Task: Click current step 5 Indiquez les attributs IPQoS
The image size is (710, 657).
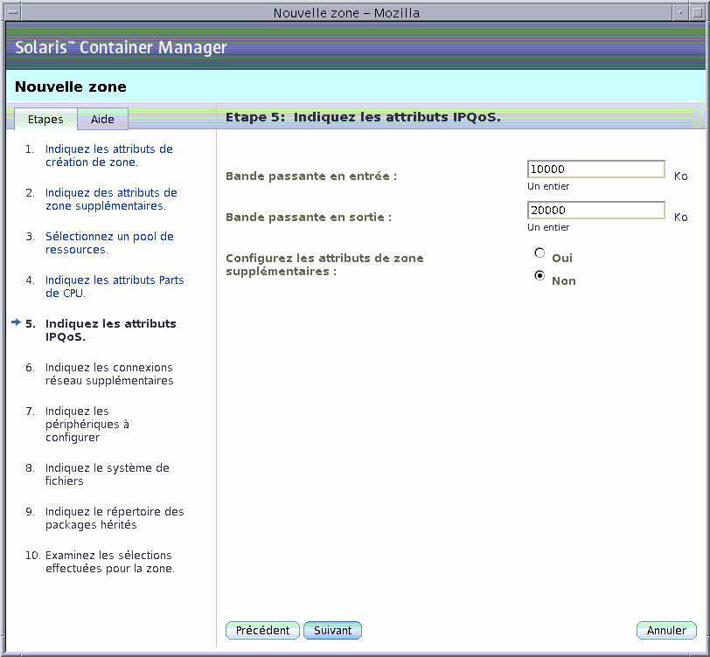Action: 110,330
